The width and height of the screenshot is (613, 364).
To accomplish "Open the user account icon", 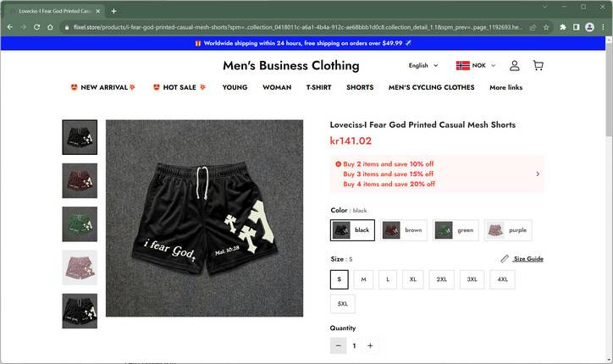I will point(515,65).
